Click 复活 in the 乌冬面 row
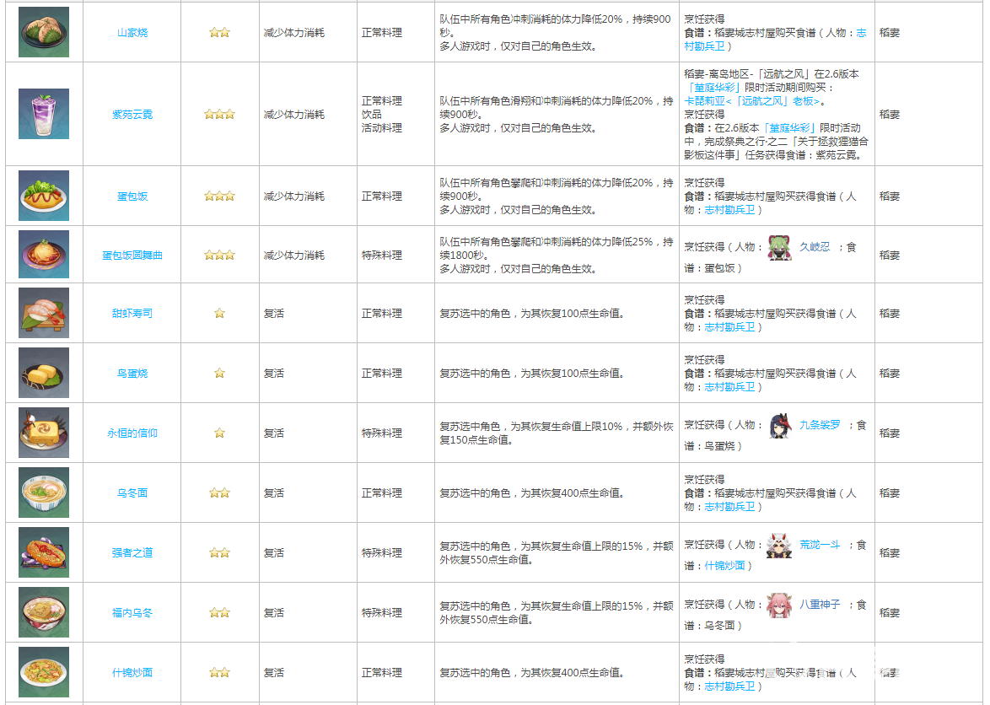 [274, 493]
